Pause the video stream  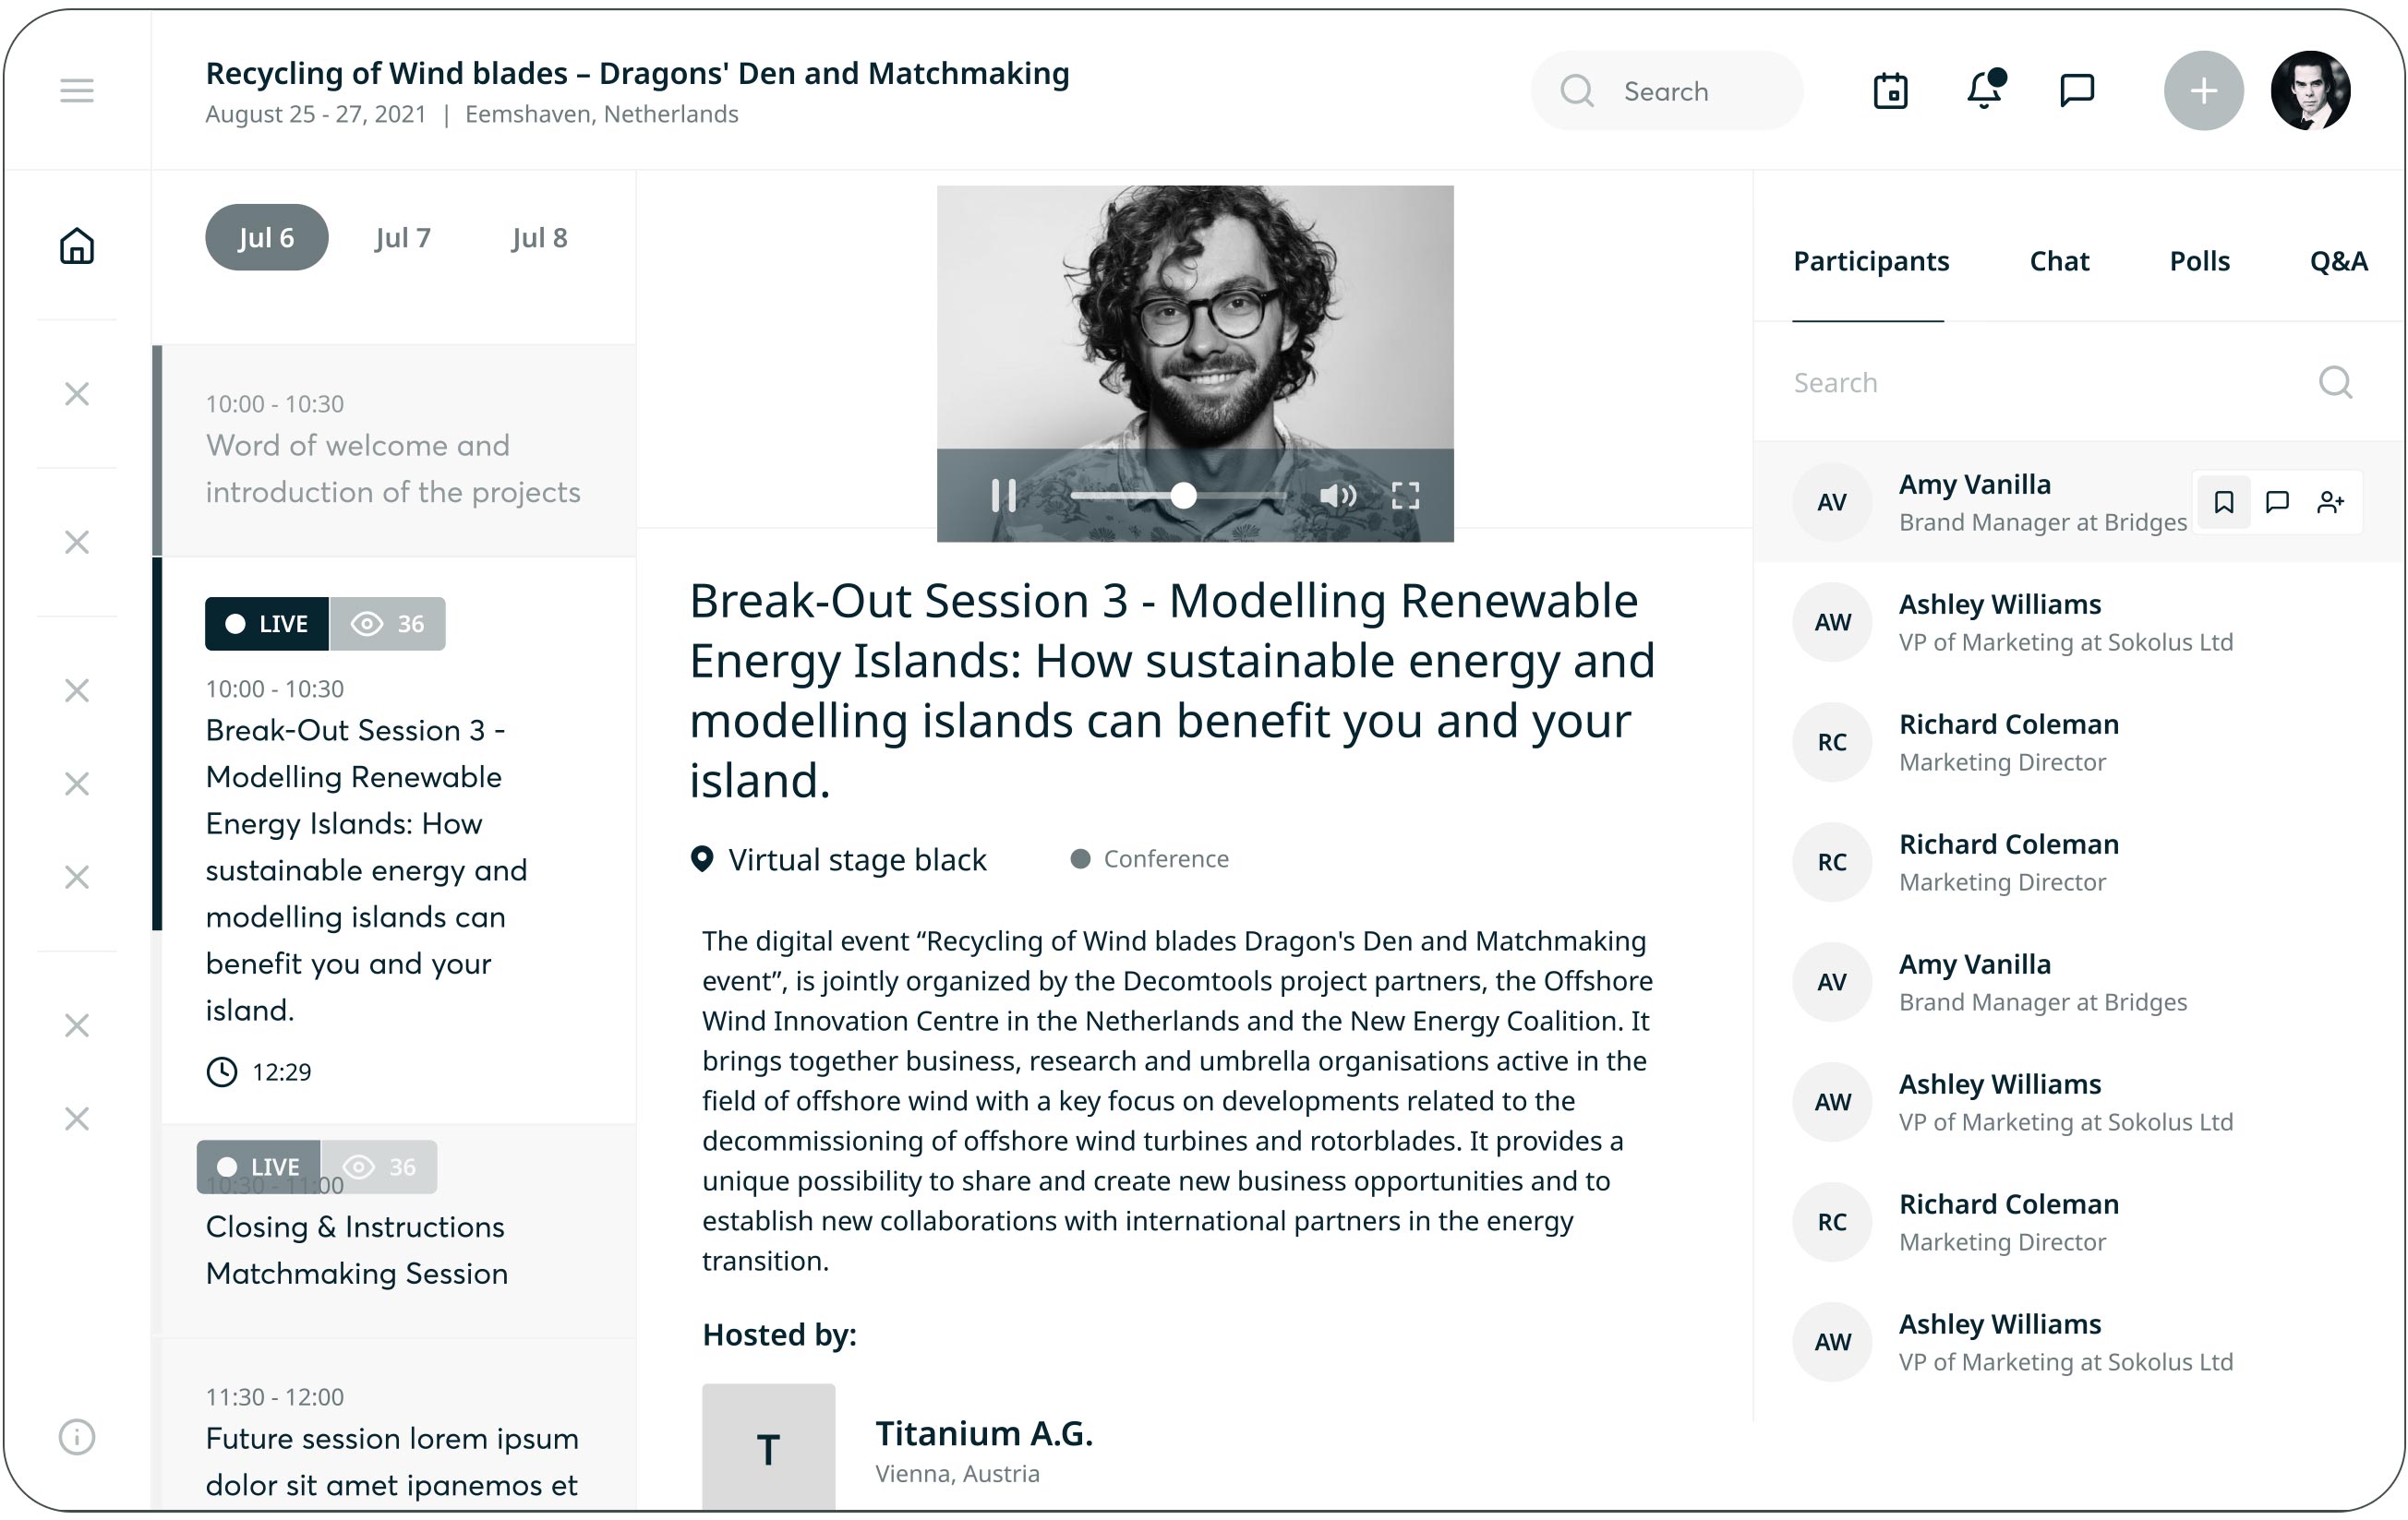coord(1003,495)
